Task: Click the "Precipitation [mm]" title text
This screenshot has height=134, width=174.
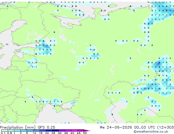Action: pos(18,127)
